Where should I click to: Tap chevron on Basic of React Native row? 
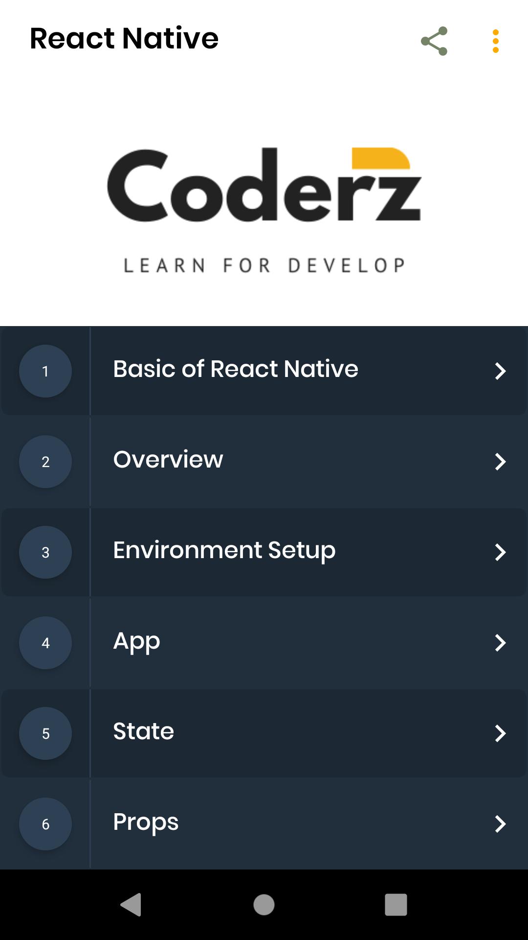point(500,371)
